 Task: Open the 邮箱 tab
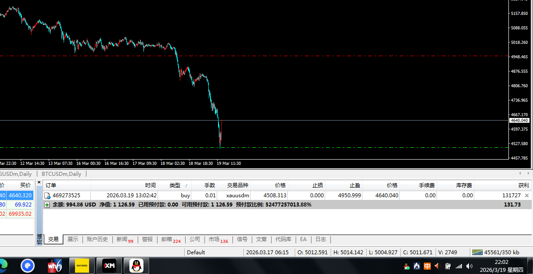(x=171, y=239)
